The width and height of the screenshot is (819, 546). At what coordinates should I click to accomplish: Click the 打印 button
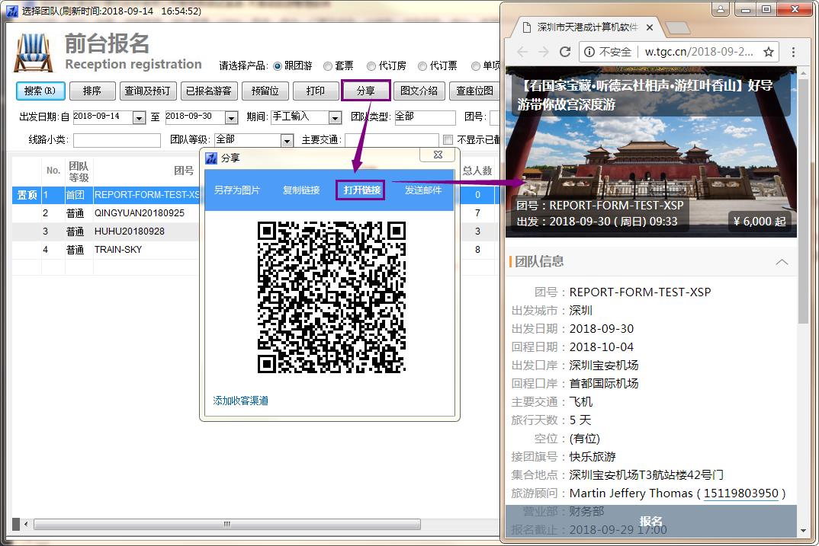pos(316,91)
